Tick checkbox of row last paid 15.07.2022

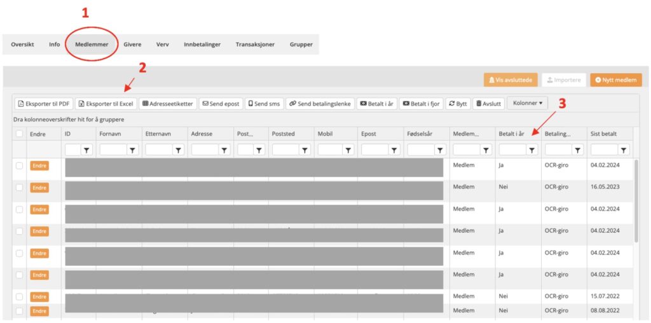[x=19, y=297]
